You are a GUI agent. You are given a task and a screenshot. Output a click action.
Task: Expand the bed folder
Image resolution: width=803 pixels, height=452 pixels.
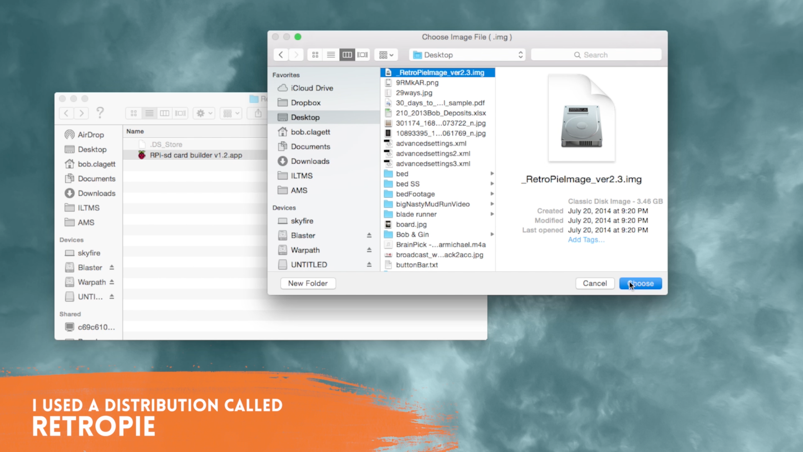492,173
